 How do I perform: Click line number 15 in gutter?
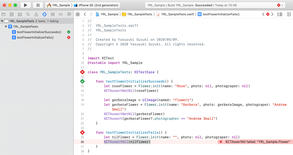coord(82,86)
